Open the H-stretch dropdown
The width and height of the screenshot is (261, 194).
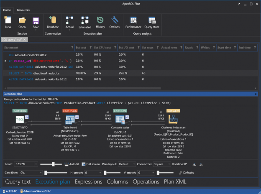coord(100,173)
